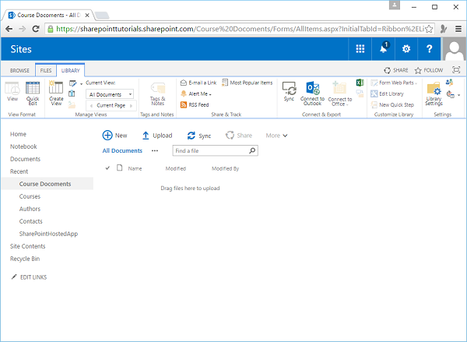Expand the More dropdown in the command bar

276,136
